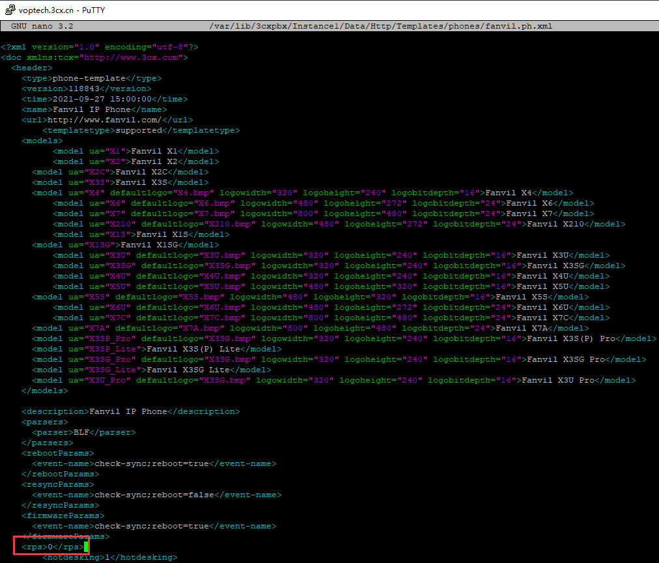Click the model line with ua="X3SG"

339,266
